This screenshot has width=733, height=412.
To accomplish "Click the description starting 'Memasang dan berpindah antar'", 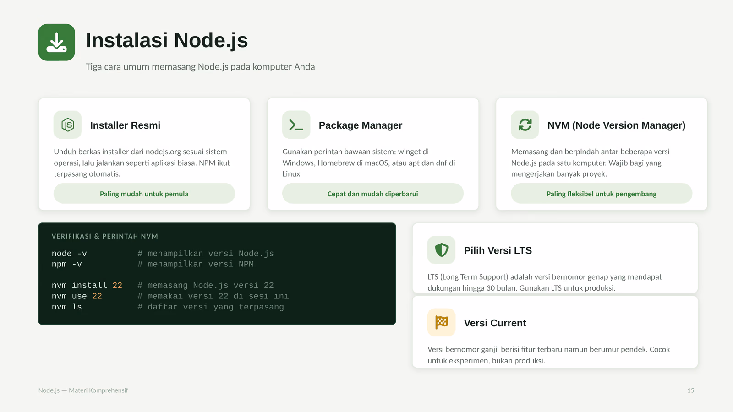I will [x=591, y=163].
